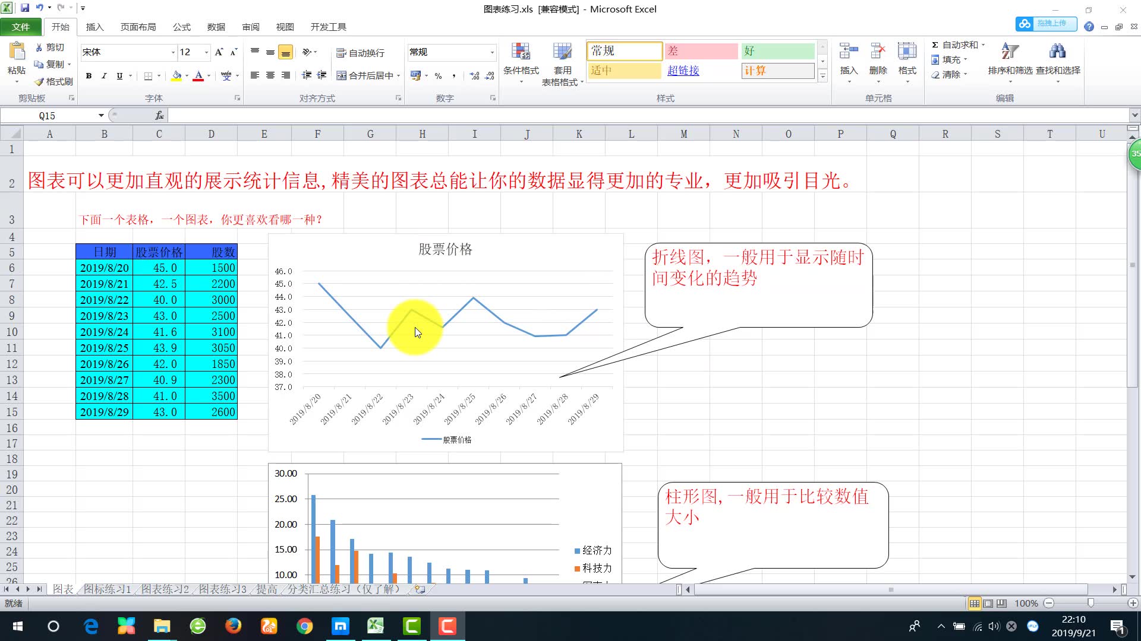Toggle italic formatting button
The height and width of the screenshot is (641, 1141).
[104, 76]
